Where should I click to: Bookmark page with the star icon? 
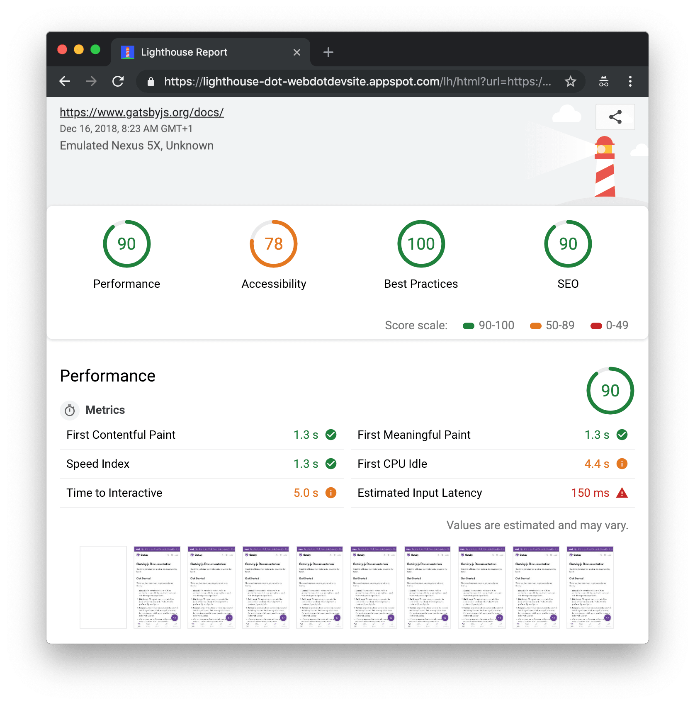coord(571,81)
